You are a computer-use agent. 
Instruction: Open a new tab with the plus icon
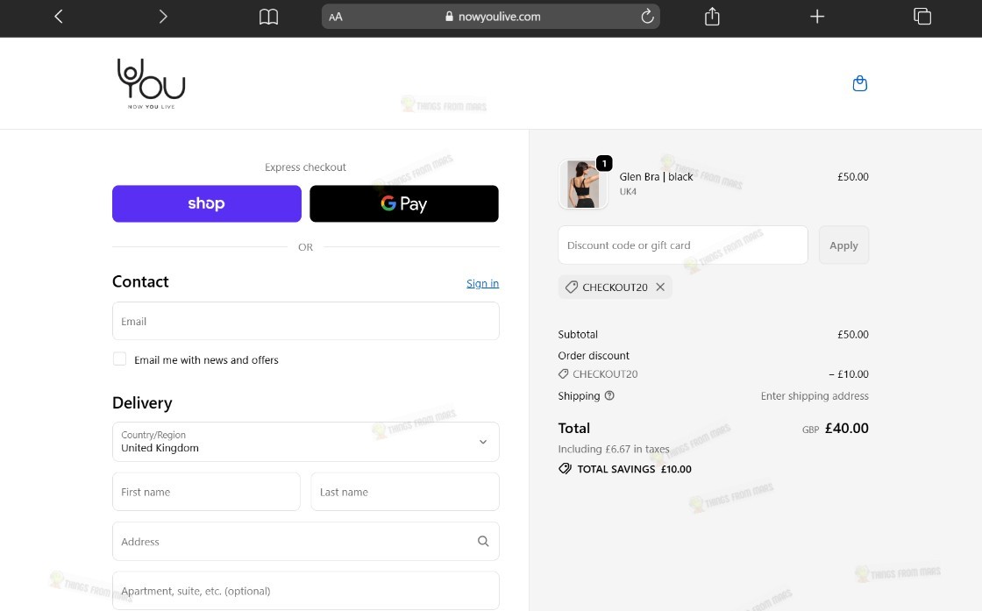pyautogui.click(x=816, y=17)
